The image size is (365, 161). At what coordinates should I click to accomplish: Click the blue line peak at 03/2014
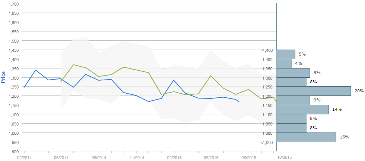[36, 70]
